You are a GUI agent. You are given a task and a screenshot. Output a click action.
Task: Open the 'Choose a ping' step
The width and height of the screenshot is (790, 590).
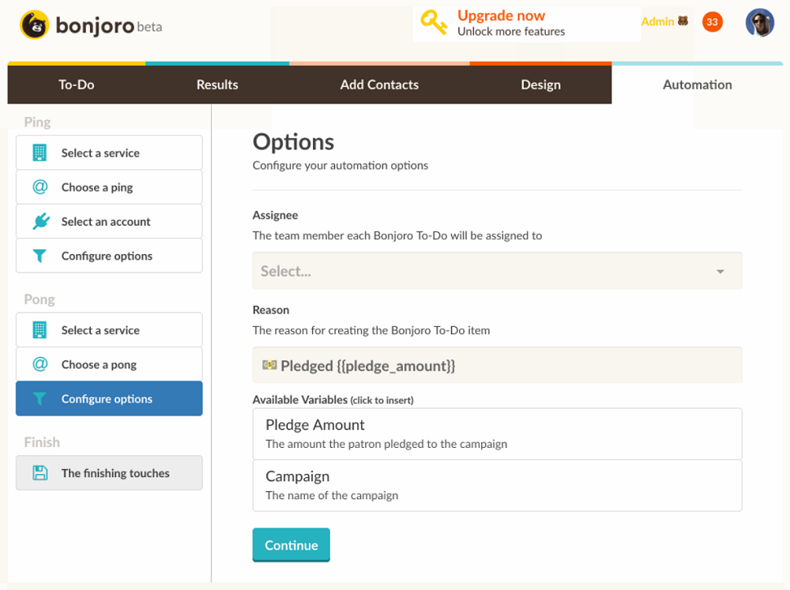coord(109,187)
